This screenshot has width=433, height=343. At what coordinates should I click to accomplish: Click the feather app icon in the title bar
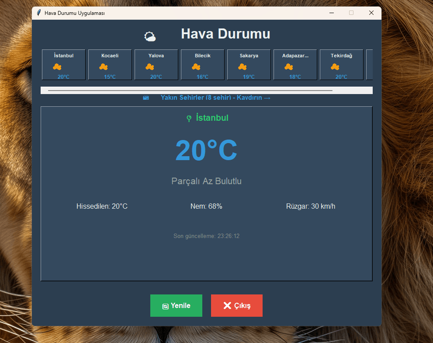tap(39, 13)
